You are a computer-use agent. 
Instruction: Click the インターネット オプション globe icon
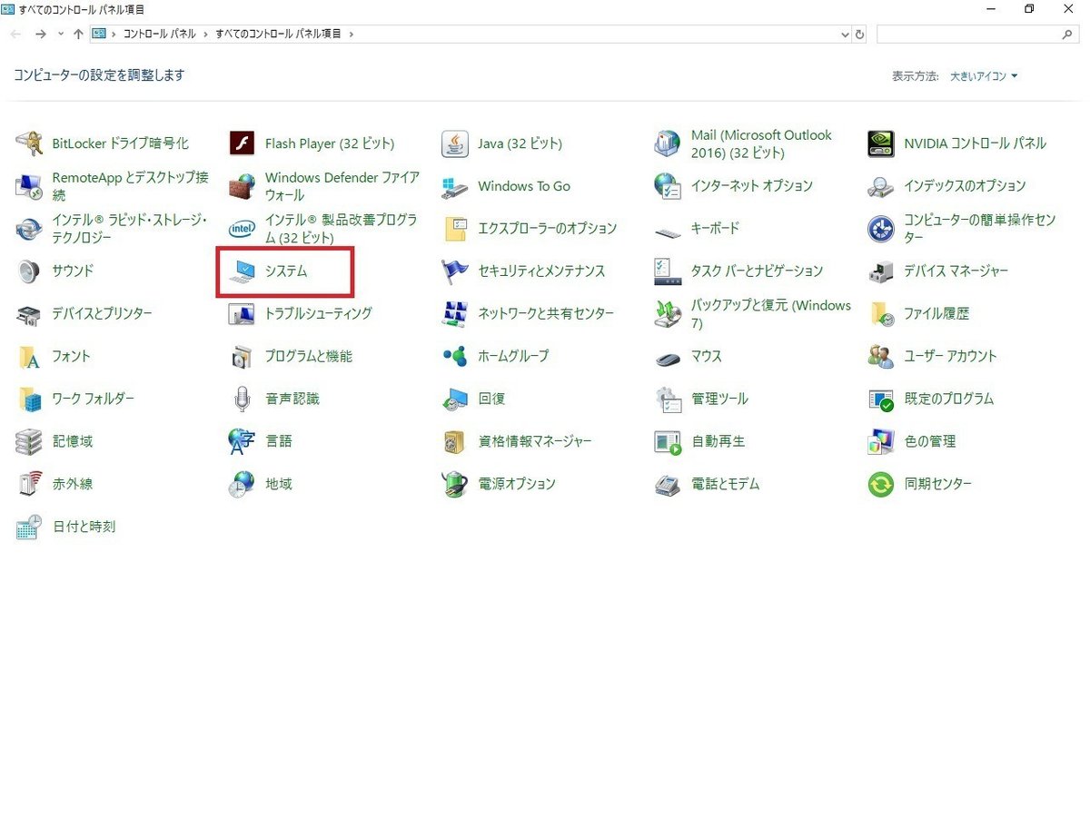668,186
